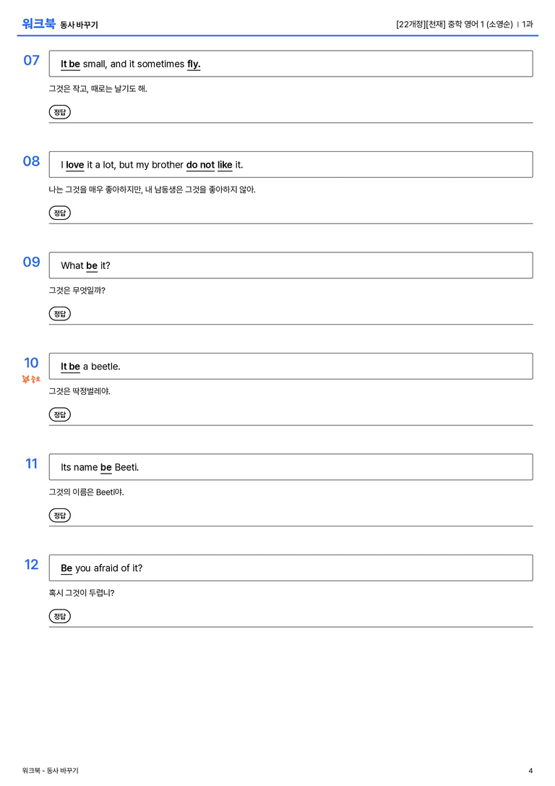The height and width of the screenshot is (786, 555).
Task: Click the 'Its name be Beeti' box
Action: click(x=291, y=466)
